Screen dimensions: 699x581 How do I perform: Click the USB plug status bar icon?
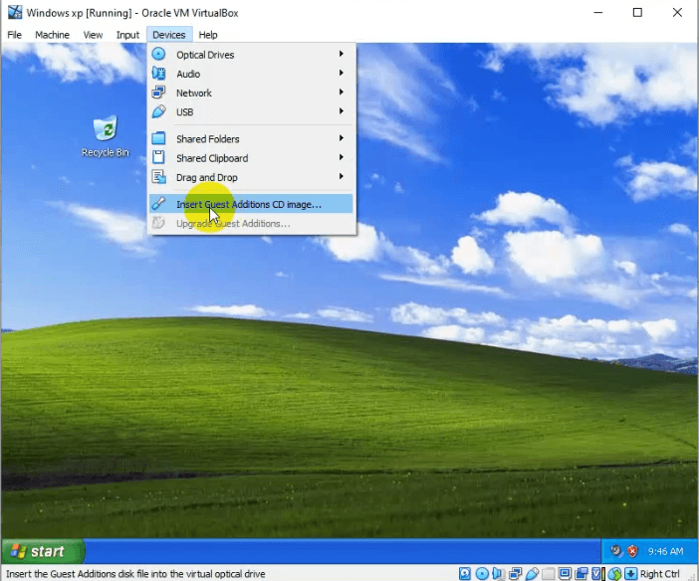pyautogui.click(x=533, y=573)
